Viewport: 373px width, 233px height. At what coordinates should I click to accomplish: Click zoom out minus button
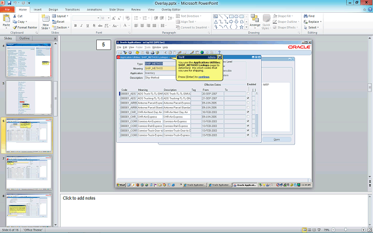tap(333, 230)
